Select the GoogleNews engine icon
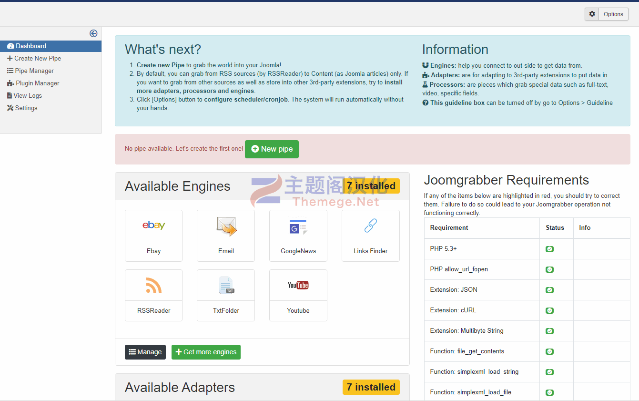The width and height of the screenshot is (639, 401). 298,226
